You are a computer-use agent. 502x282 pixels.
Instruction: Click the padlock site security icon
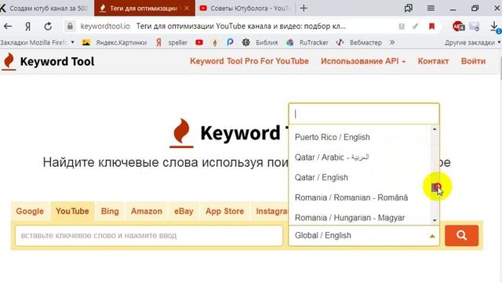[70, 26]
